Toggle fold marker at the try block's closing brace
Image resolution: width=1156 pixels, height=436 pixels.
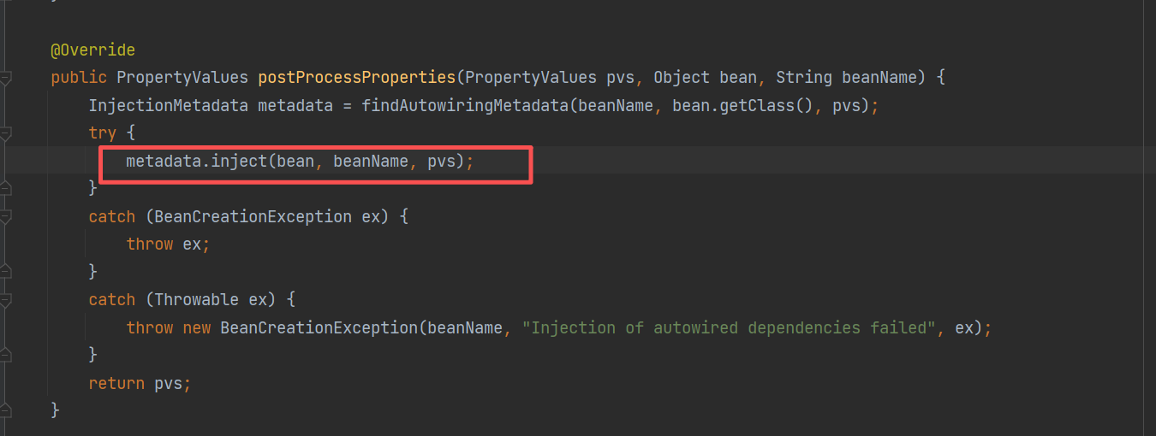click(x=5, y=186)
